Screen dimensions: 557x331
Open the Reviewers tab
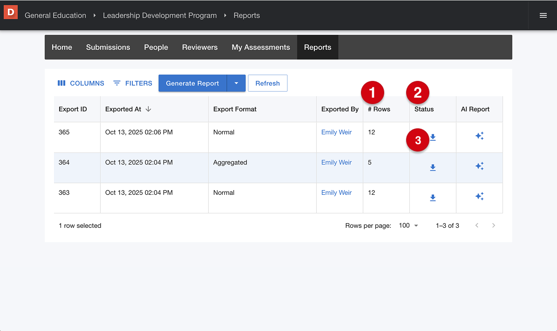click(200, 47)
